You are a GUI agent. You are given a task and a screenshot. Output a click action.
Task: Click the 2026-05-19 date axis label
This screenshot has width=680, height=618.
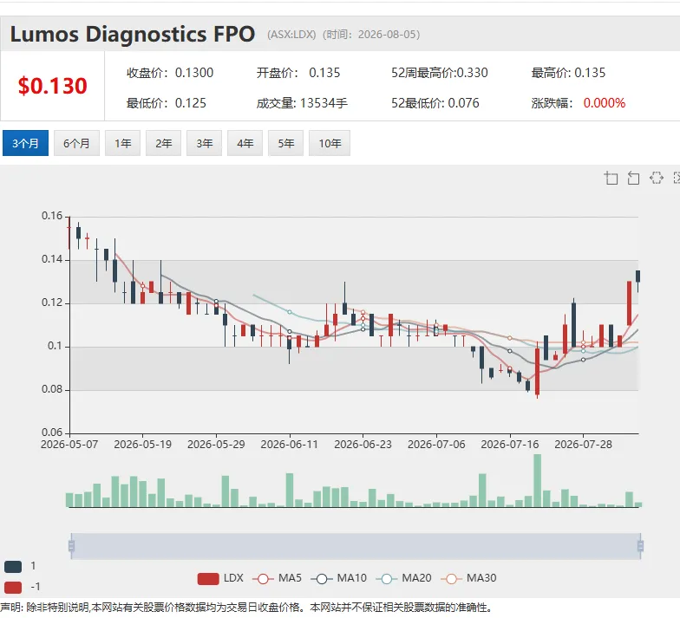(142, 445)
